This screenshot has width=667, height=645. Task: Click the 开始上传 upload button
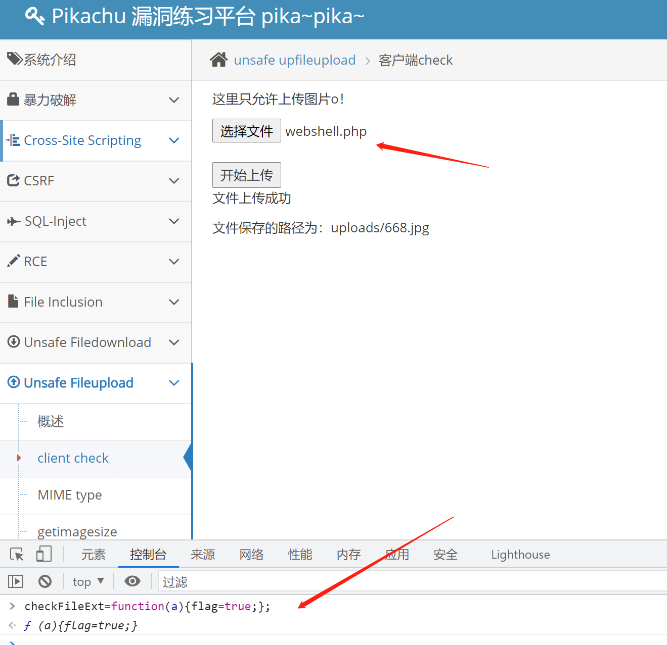tap(247, 175)
